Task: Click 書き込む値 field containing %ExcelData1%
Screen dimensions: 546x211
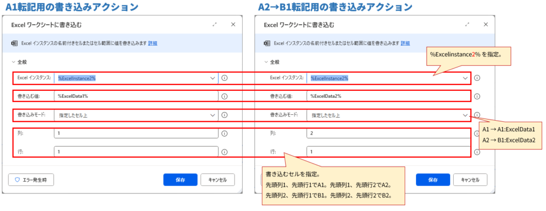Action: (136, 96)
